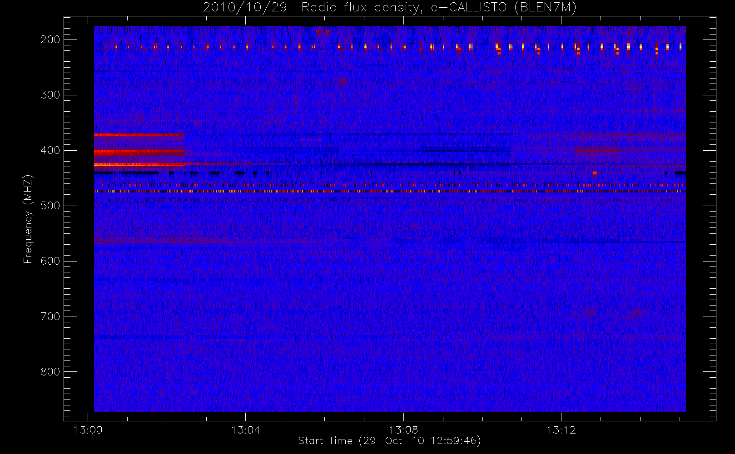Click the 13:00 time tick label
Screen dimensions: 735x454
click(88, 430)
